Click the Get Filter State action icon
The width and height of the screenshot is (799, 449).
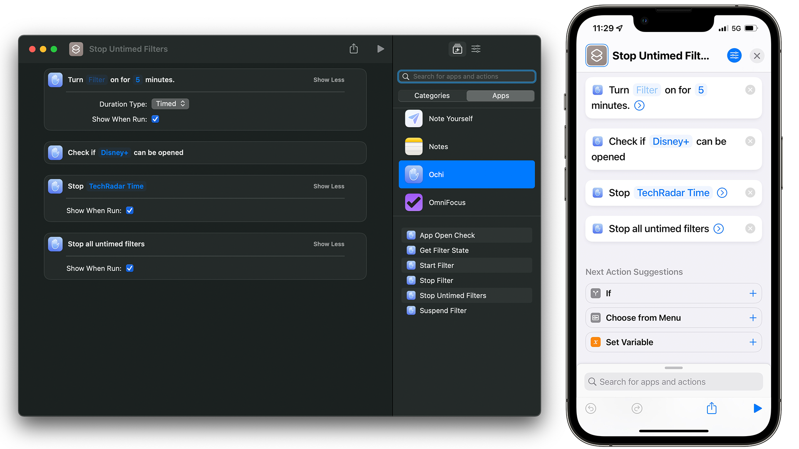click(x=411, y=251)
